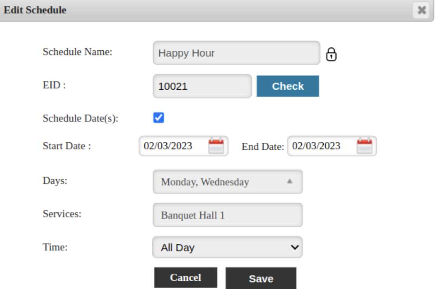Click the lock icon beside Schedule Name

(332, 55)
